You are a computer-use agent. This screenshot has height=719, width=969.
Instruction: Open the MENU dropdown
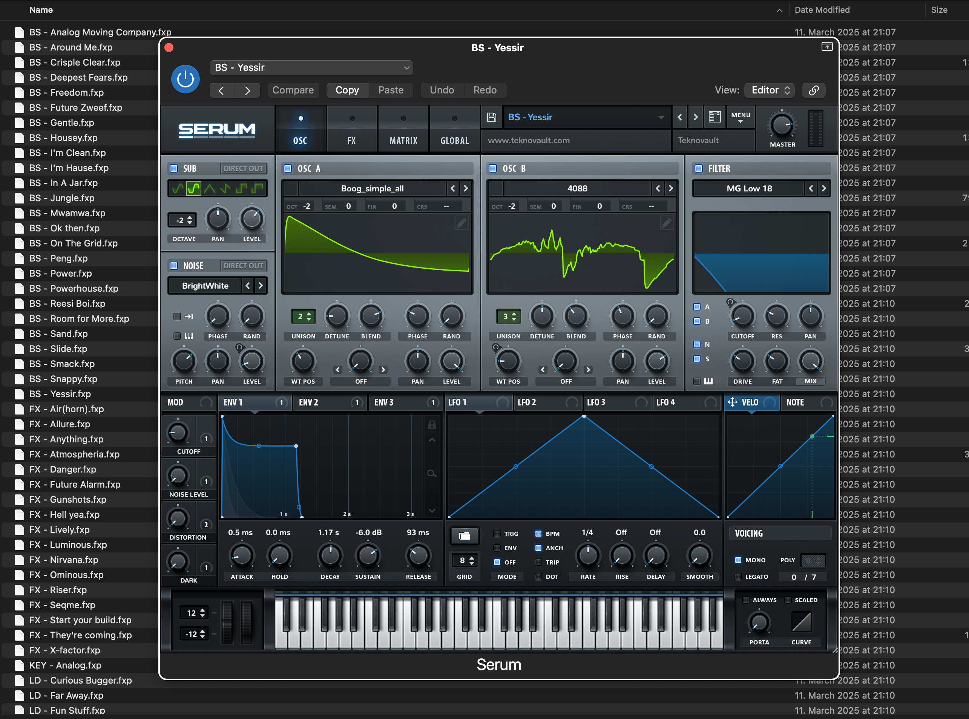point(741,117)
